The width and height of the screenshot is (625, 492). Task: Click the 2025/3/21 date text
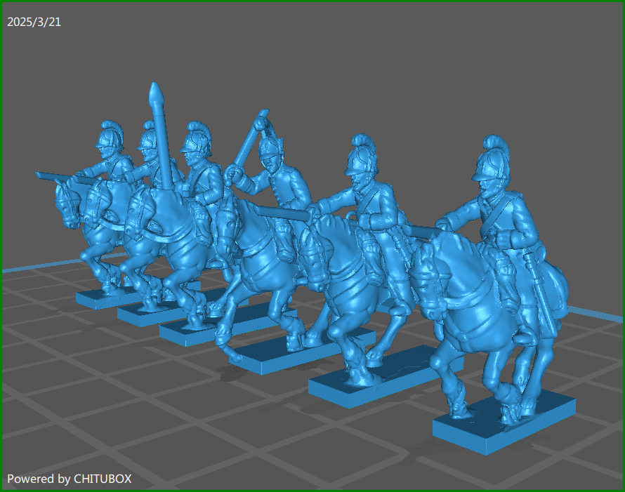coord(34,22)
